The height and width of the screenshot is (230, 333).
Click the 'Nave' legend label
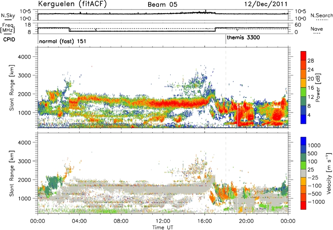(317, 29)
